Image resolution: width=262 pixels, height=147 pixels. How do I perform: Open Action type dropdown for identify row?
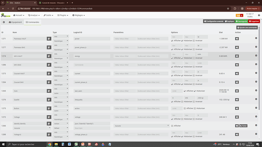tap(61, 124)
